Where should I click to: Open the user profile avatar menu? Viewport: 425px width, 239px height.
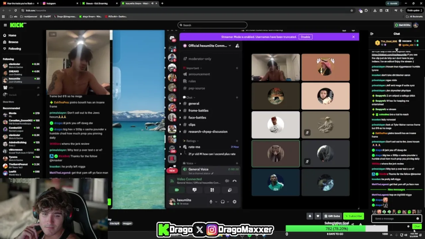[416, 25]
